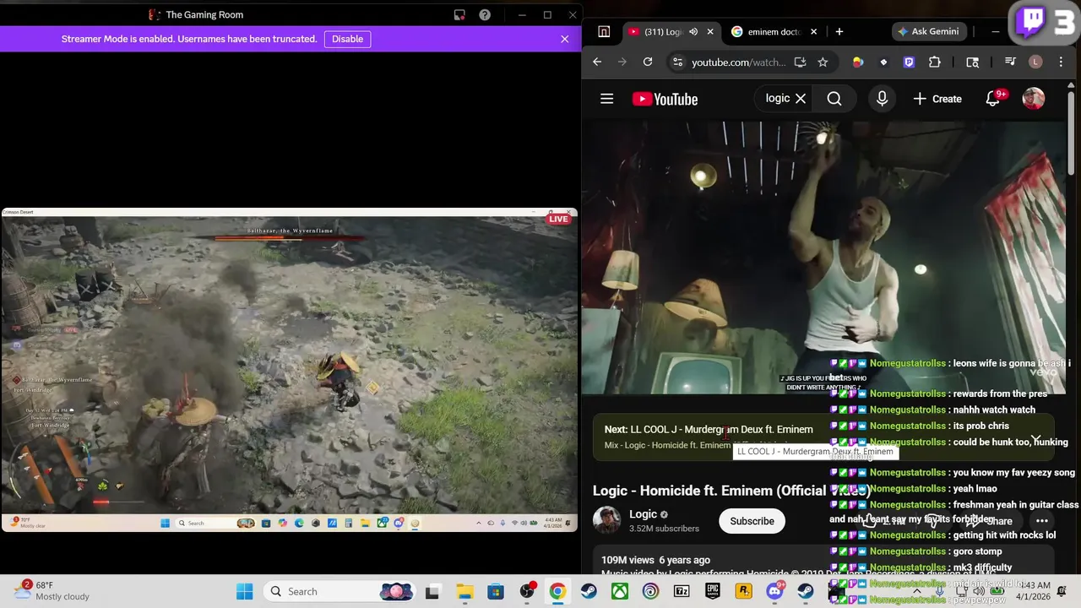This screenshot has height=608, width=1081.
Task: Bookmark this page with the star
Action: click(x=823, y=62)
